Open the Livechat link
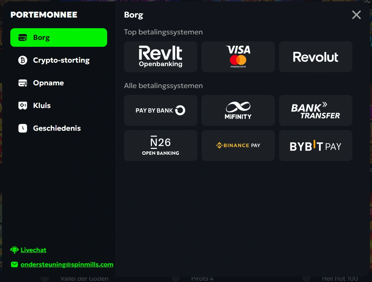Screen dimensions: 372x282 pyautogui.click(x=33, y=250)
